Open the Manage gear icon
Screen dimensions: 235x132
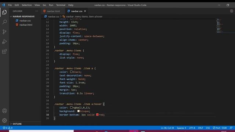tap(4, 121)
